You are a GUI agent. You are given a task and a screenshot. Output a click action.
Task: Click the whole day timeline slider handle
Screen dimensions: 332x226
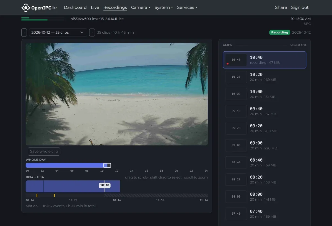pos(107,165)
